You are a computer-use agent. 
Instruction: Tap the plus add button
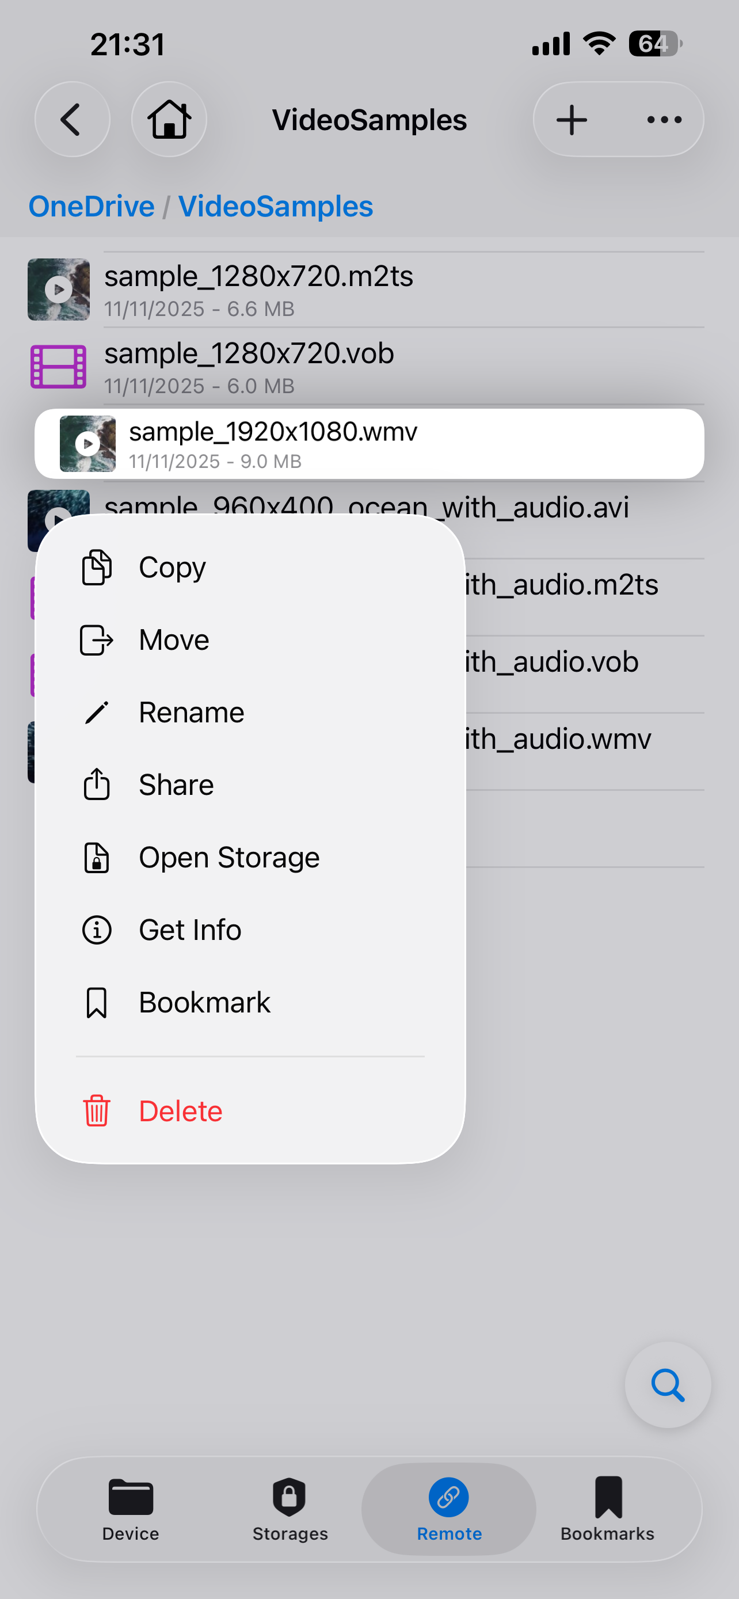[572, 119]
